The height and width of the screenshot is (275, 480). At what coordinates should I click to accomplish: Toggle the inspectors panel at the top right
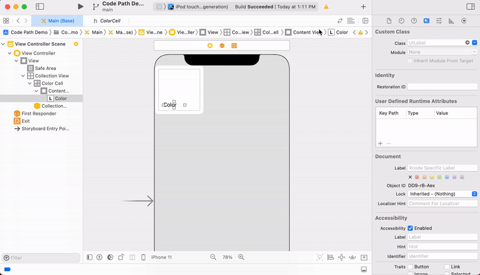[470, 6]
